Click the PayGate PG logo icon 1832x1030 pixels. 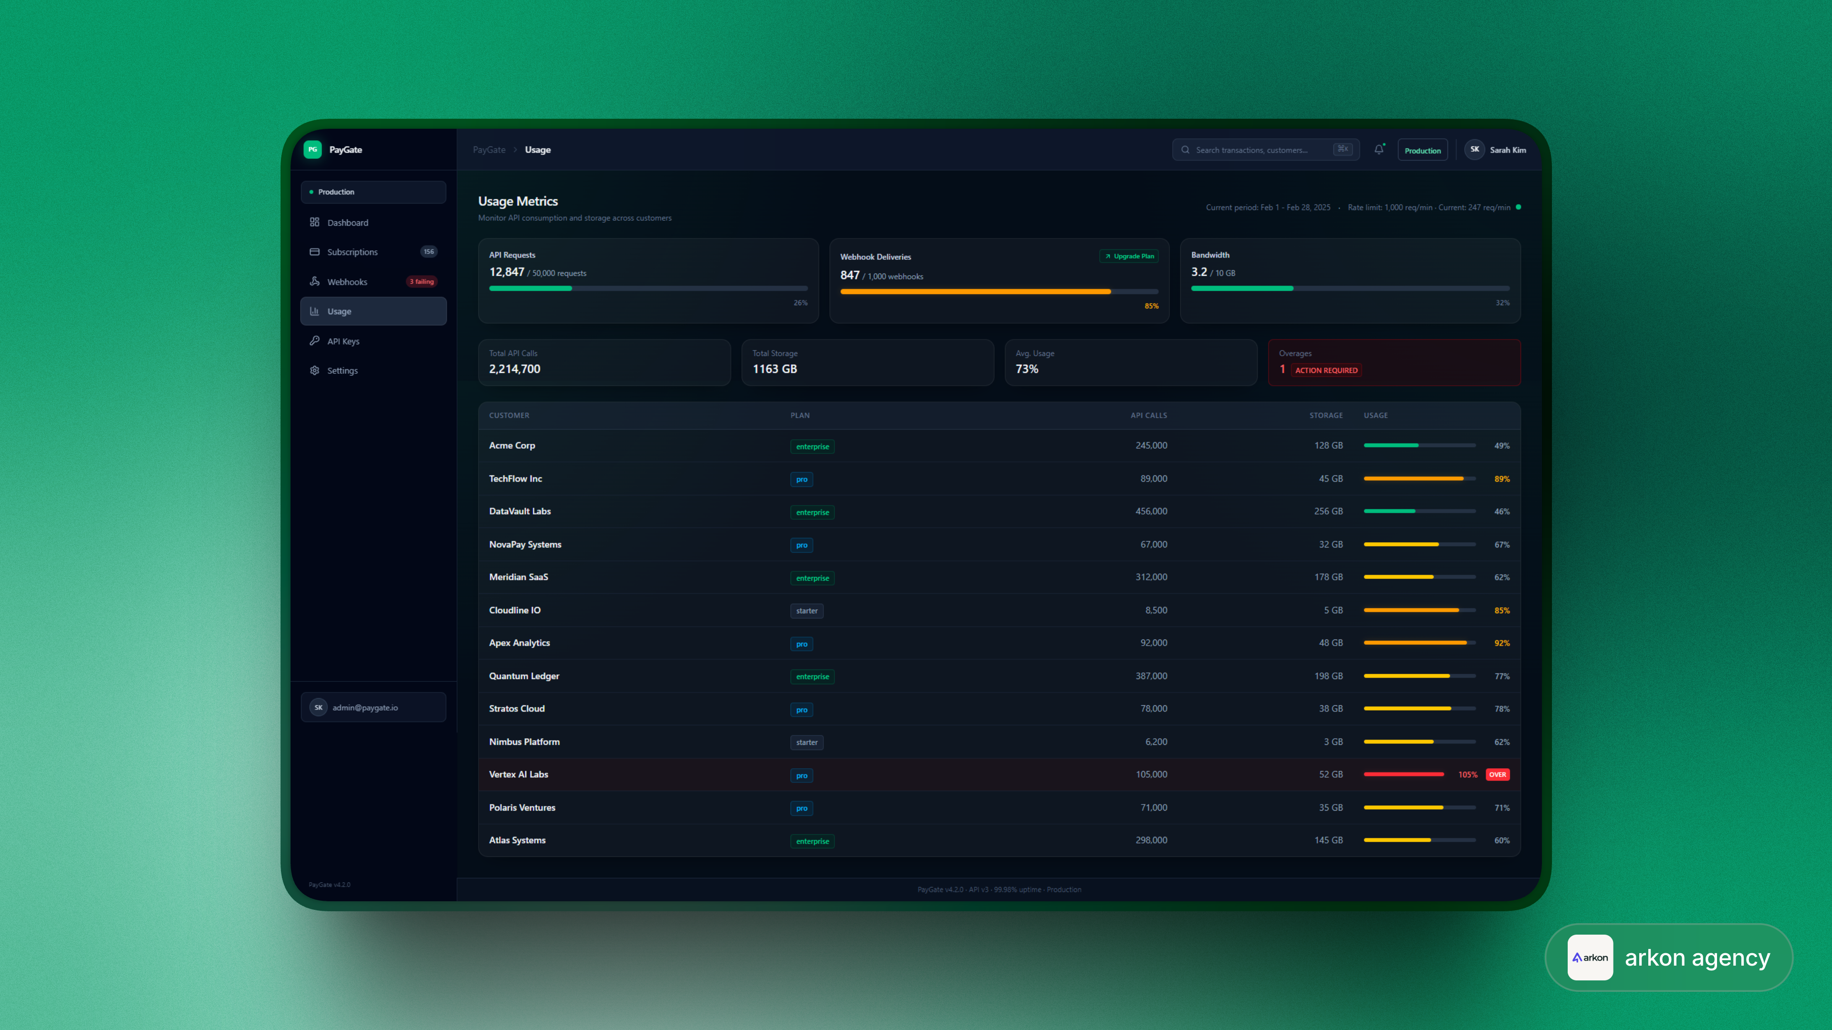click(312, 149)
